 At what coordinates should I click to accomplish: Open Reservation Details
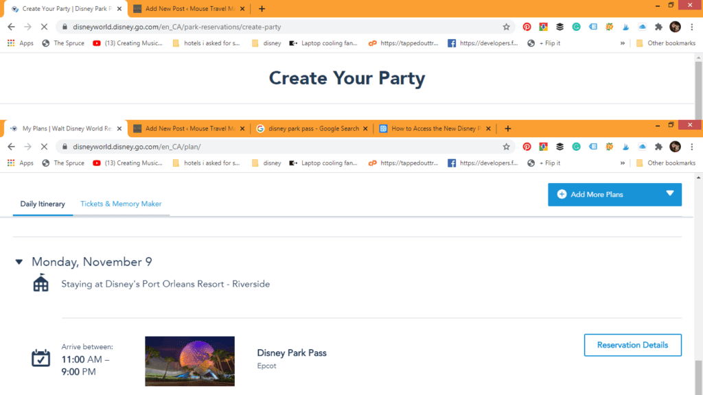[632, 345]
